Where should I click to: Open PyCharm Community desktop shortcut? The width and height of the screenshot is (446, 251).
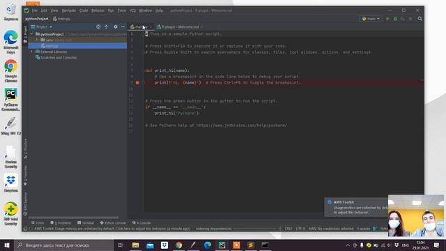pyautogui.click(x=11, y=100)
